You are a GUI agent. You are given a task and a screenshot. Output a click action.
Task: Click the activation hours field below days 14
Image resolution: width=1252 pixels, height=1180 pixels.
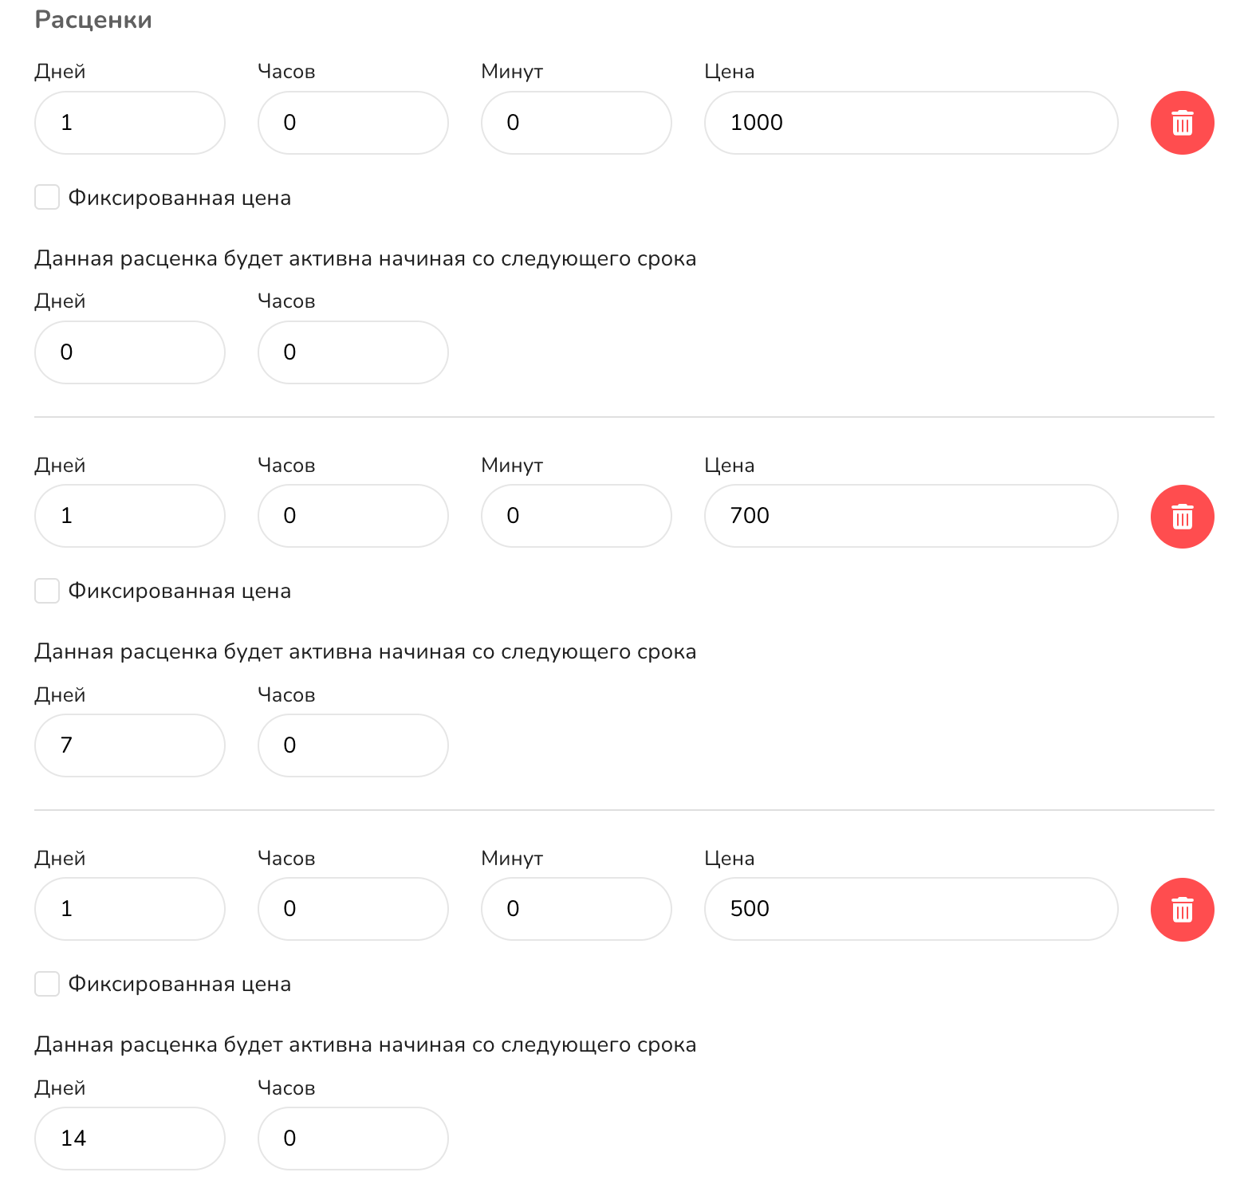[353, 1139]
